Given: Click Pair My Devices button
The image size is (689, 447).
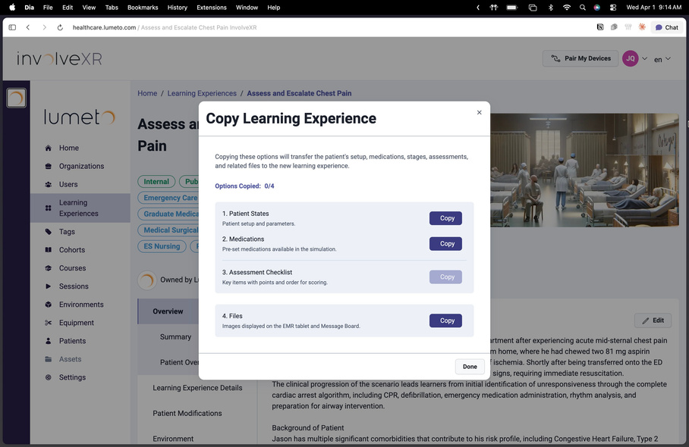Looking at the screenshot, I should pos(580,58).
